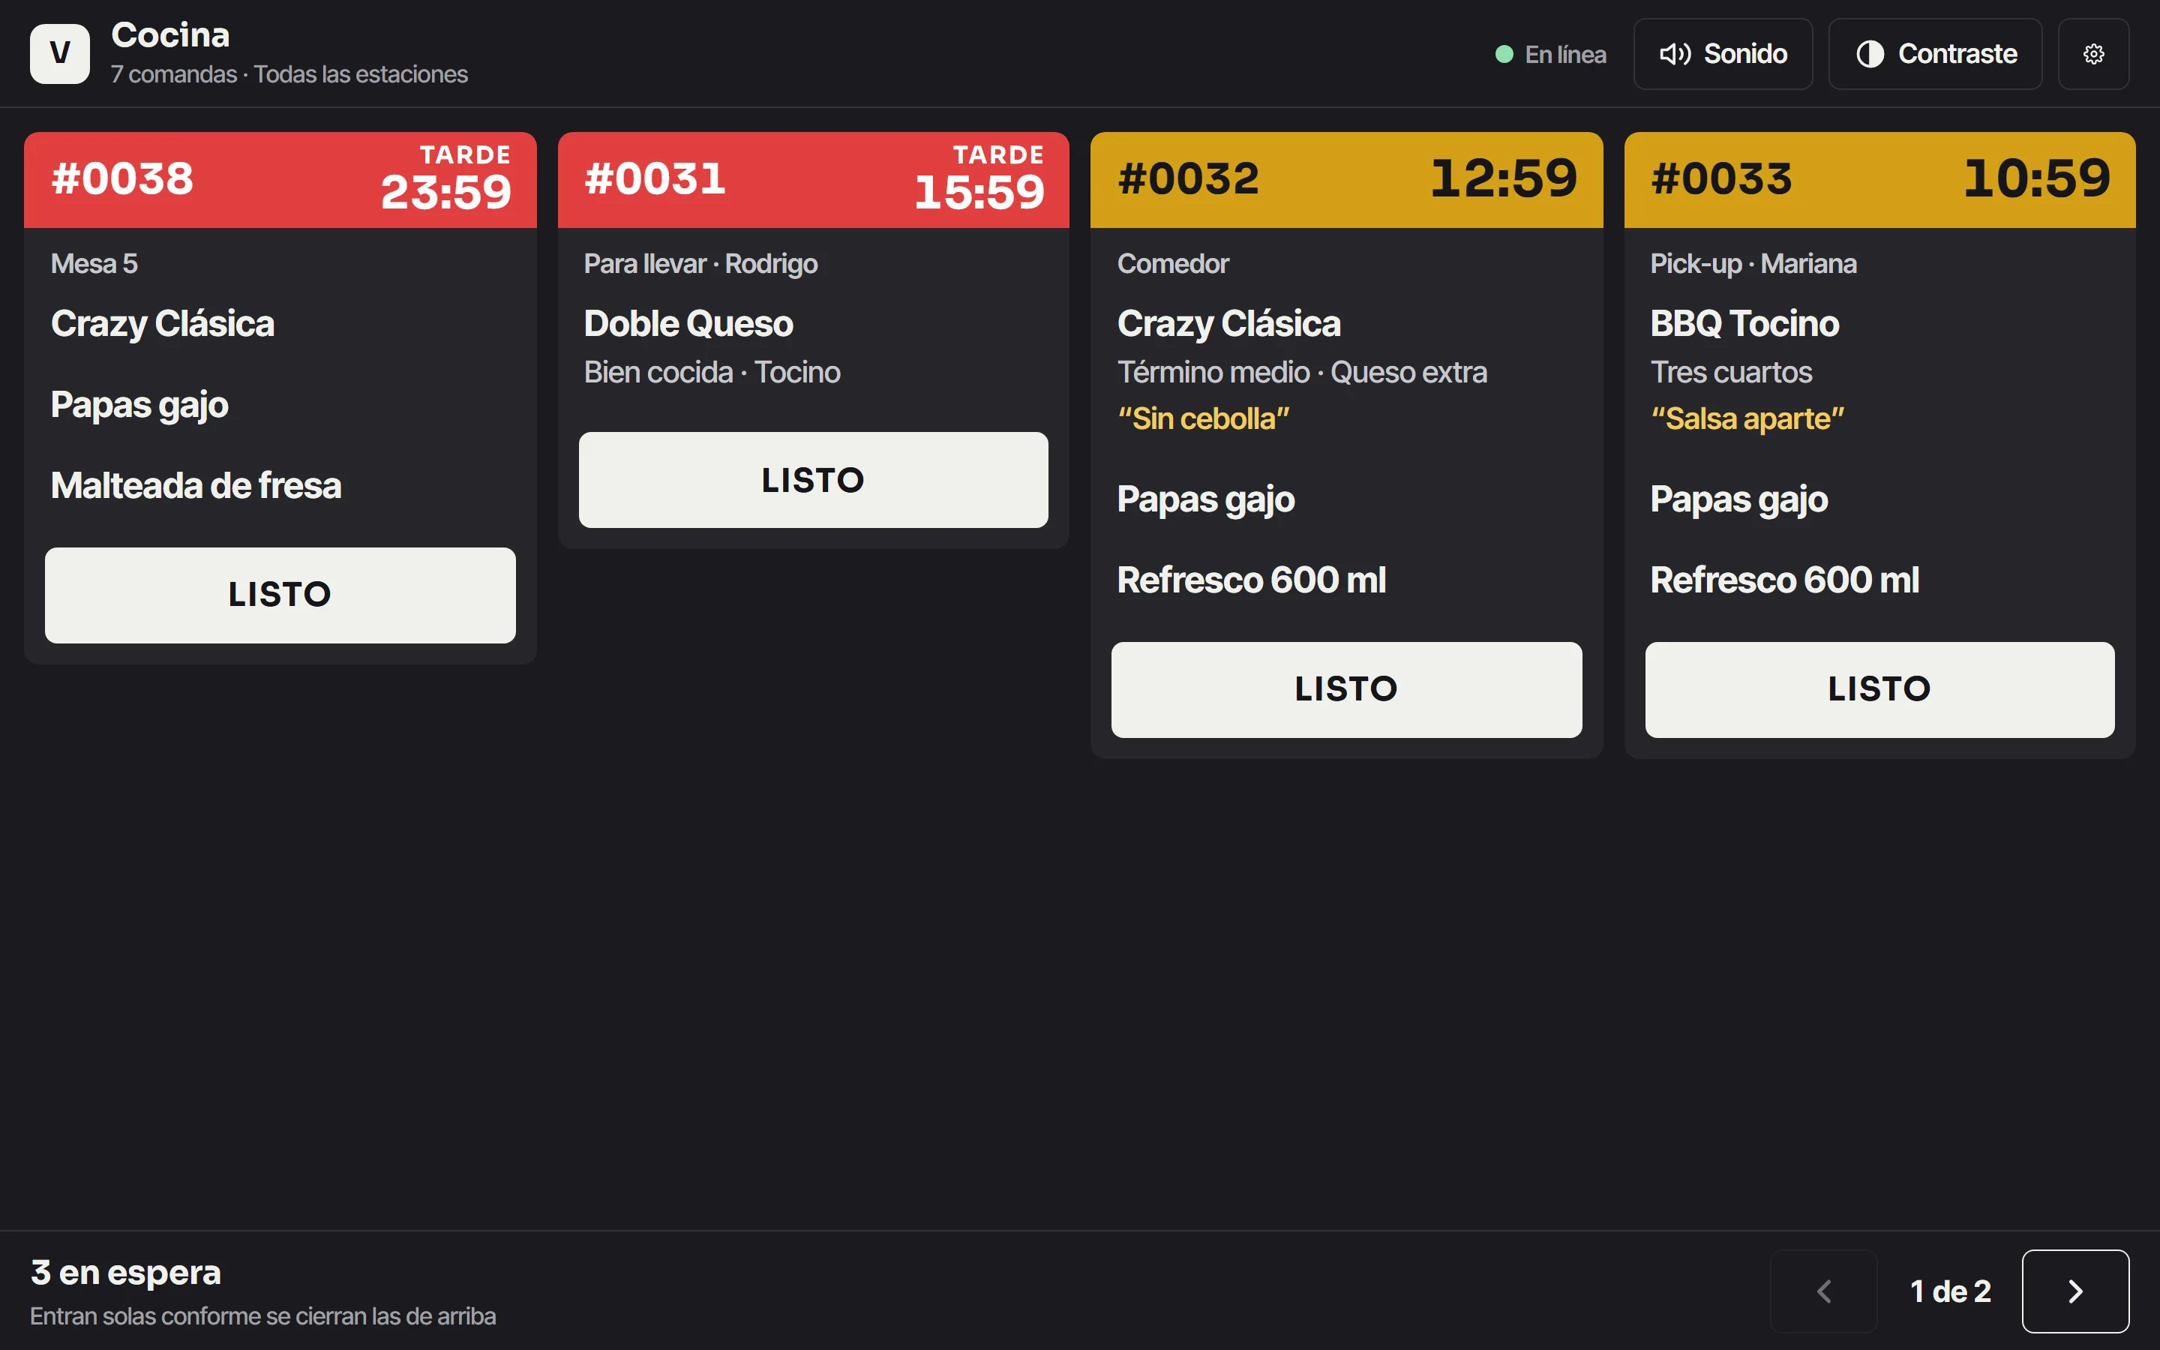Screen dimensions: 2160x1350
Task: Click "Refresco 600 ml" in order #0032
Action: [x=1251, y=580]
